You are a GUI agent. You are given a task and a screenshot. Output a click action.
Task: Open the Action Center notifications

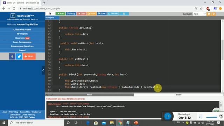coord(218,122)
